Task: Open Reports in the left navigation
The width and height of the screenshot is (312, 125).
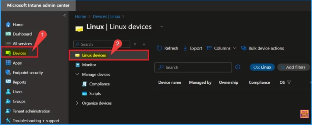Action: point(19,82)
